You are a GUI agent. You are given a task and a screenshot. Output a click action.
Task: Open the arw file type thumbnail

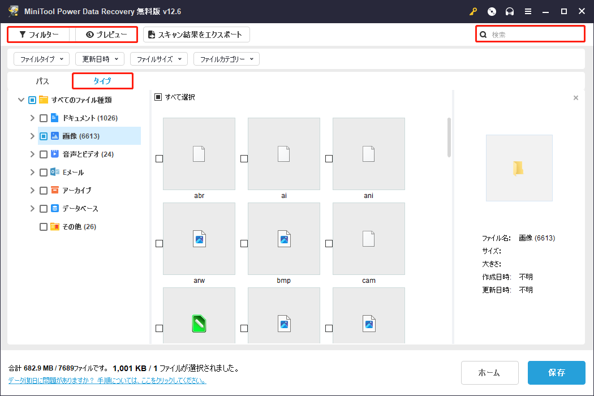click(199, 238)
